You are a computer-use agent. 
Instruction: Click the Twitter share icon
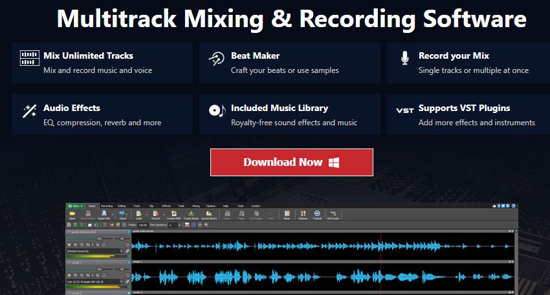[503, 206]
